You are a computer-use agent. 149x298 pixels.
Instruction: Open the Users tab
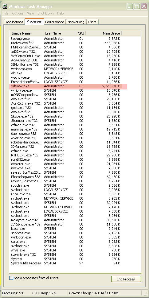tap(92, 22)
